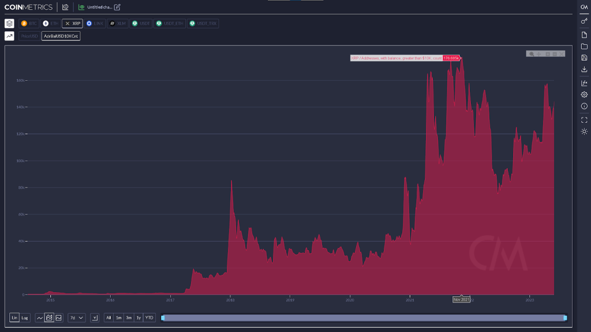Select the area chart type option
Image resolution: width=591 pixels, height=332 pixels.
tap(49, 318)
